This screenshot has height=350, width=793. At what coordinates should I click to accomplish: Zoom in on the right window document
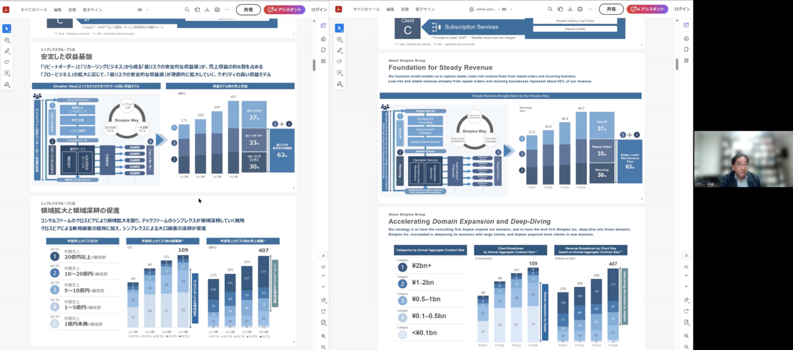click(x=686, y=336)
